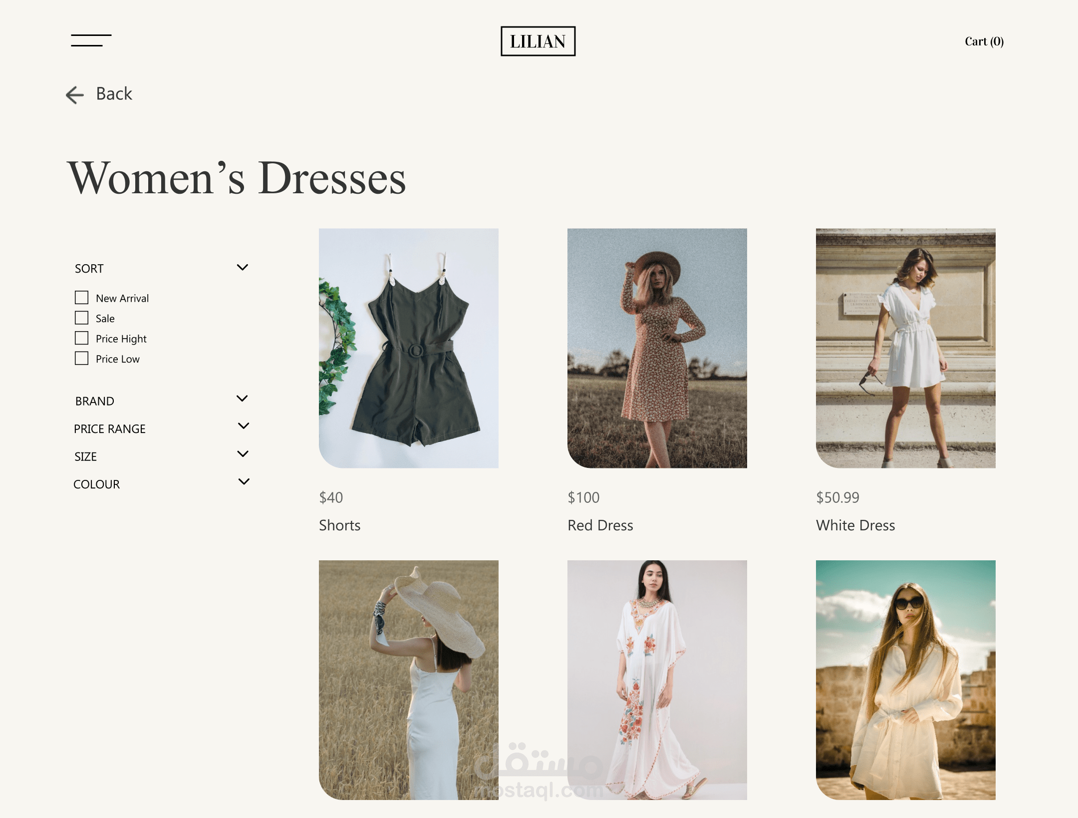This screenshot has width=1078, height=818.
Task: Expand the PRICE RANGE filter chevron
Action: pyautogui.click(x=244, y=426)
